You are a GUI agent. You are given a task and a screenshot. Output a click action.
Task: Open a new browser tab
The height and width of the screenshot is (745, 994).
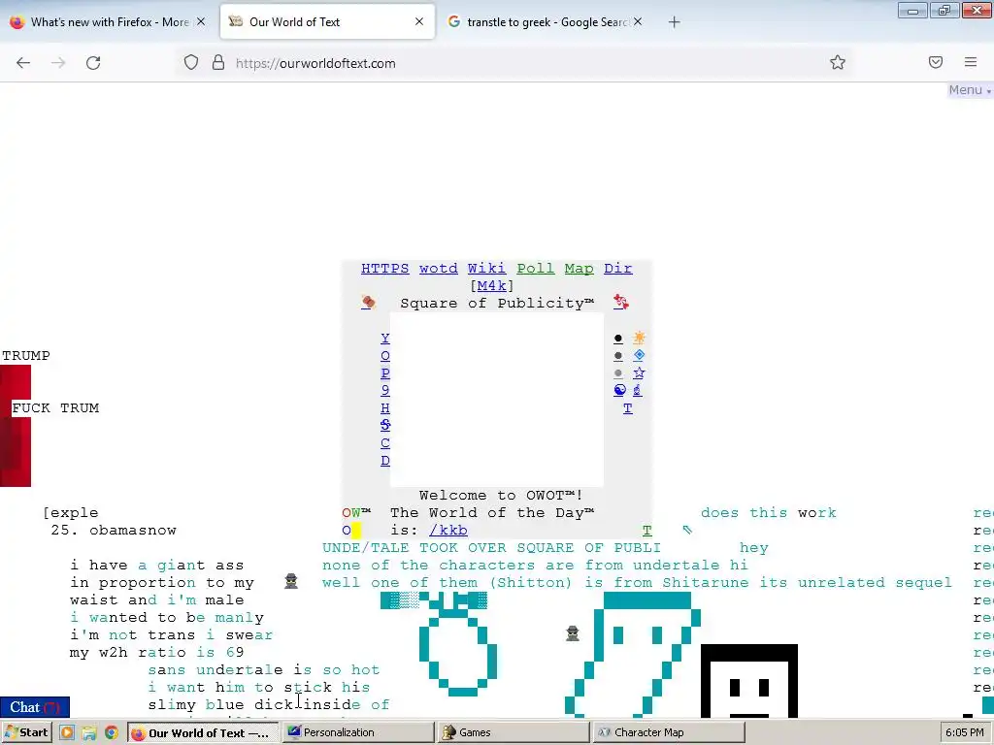674,22
